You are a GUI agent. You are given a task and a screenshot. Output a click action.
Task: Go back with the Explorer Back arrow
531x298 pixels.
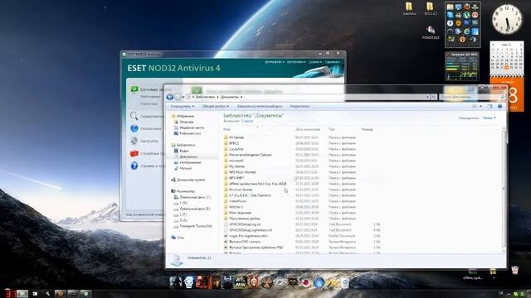tap(169, 97)
